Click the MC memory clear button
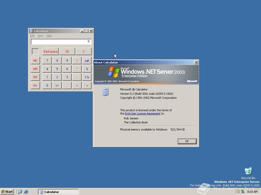The width and height of the screenshot is (261, 195). [x=35, y=60]
